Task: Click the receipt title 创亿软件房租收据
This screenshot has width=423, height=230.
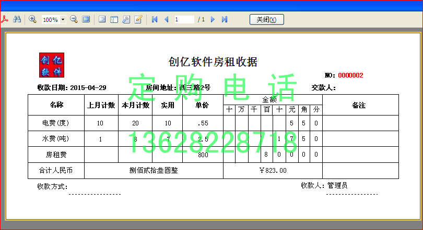Action: 213,62
